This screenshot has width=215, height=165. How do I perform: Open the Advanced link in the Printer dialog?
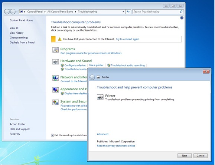(x=102, y=134)
